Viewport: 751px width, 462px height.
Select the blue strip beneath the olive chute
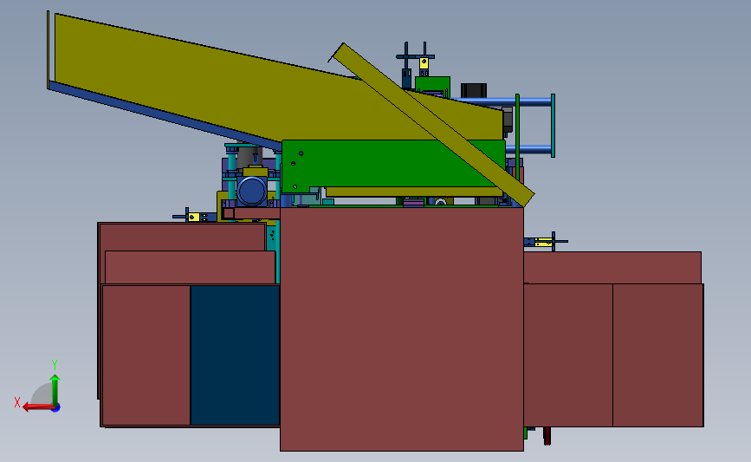pos(165,115)
